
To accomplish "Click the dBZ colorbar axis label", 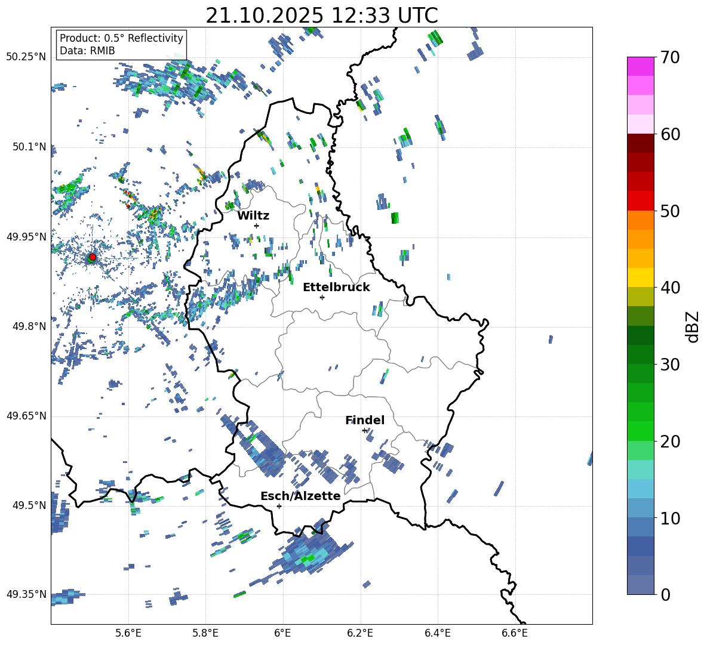I will point(693,326).
